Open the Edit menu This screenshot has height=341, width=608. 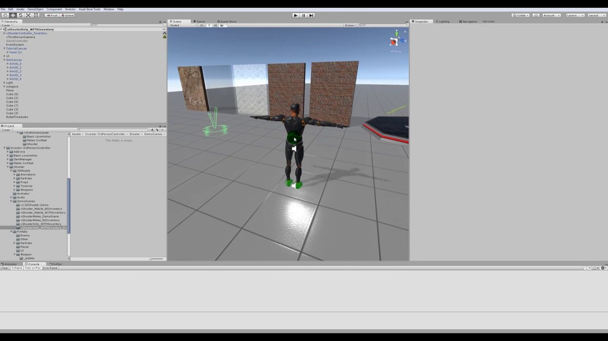pyautogui.click(x=10, y=9)
